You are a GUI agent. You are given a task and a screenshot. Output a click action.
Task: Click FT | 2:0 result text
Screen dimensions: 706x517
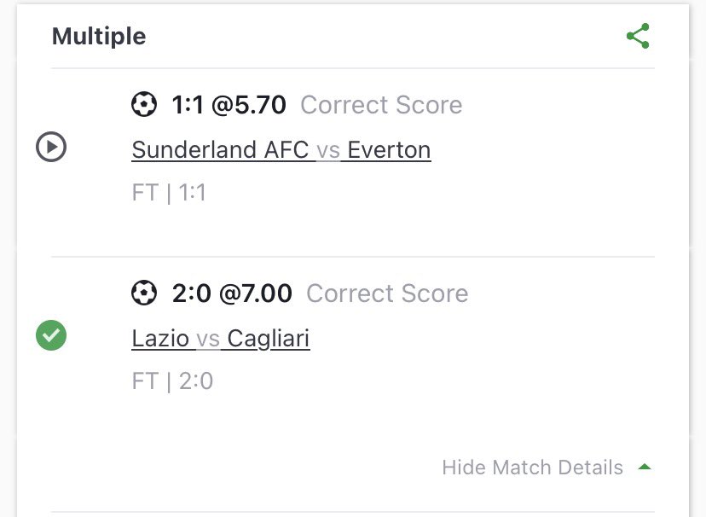pyautogui.click(x=172, y=380)
